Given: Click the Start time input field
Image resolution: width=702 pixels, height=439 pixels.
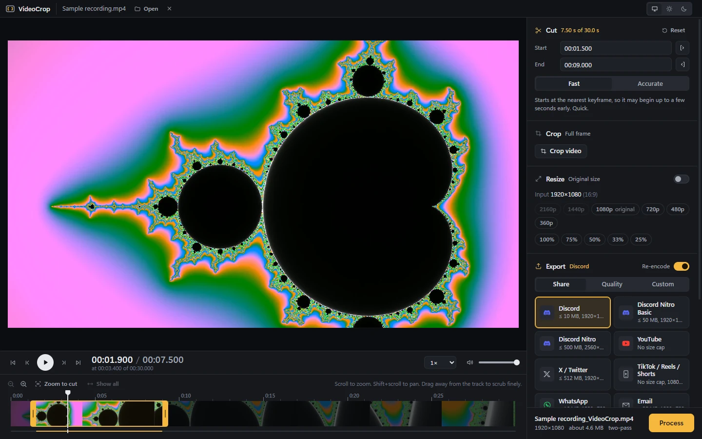Looking at the screenshot, I should coord(616,48).
